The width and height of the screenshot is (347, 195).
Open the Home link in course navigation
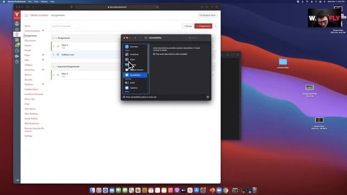point(28,26)
